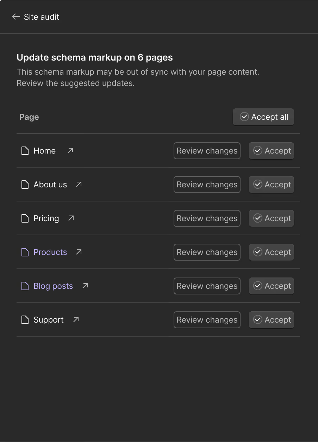The image size is (318, 442).
Task: Accept the Support page schema change
Action: 271,319
